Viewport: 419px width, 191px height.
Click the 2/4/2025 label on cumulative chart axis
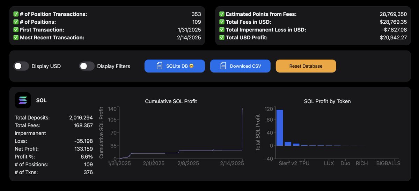[153, 163]
